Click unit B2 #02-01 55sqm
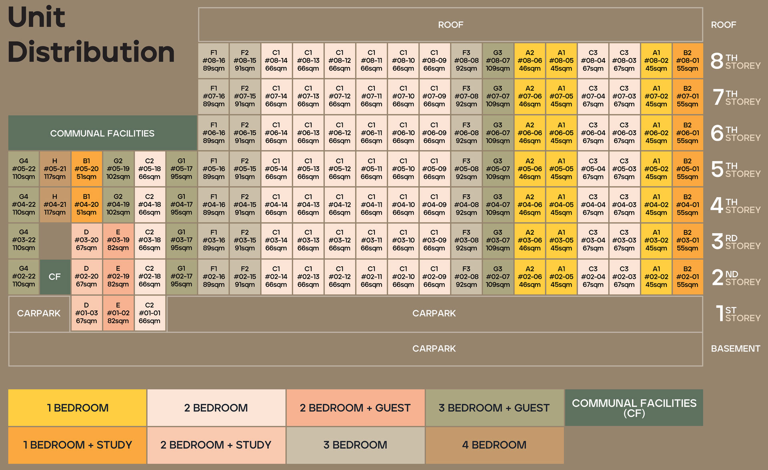The width and height of the screenshot is (768, 470). pos(688,277)
